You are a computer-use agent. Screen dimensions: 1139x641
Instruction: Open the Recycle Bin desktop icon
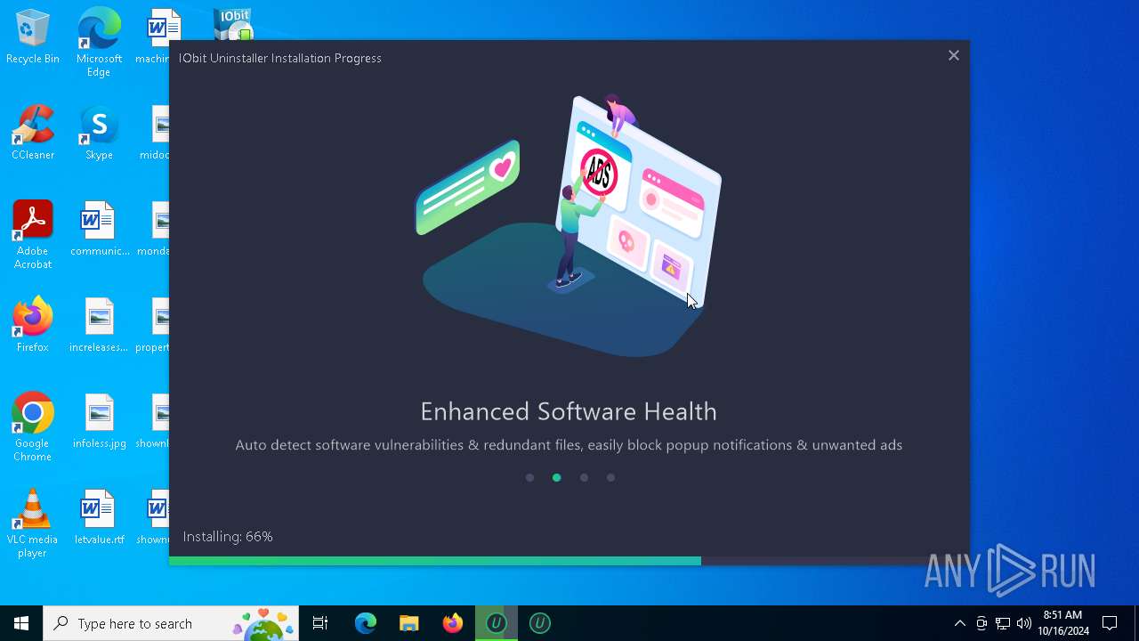click(x=33, y=37)
